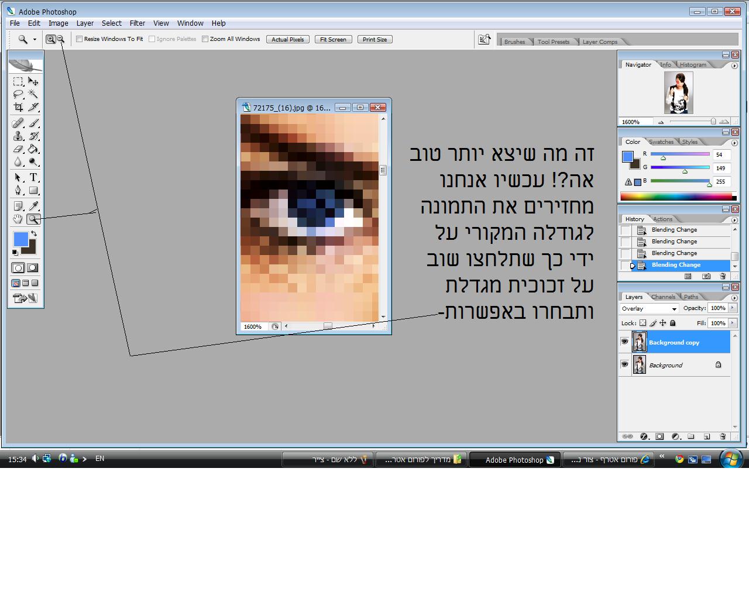This screenshot has width=749, height=599.
Task: Select the Type tool
Action: [33, 177]
